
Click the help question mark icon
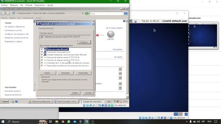(124, 21)
